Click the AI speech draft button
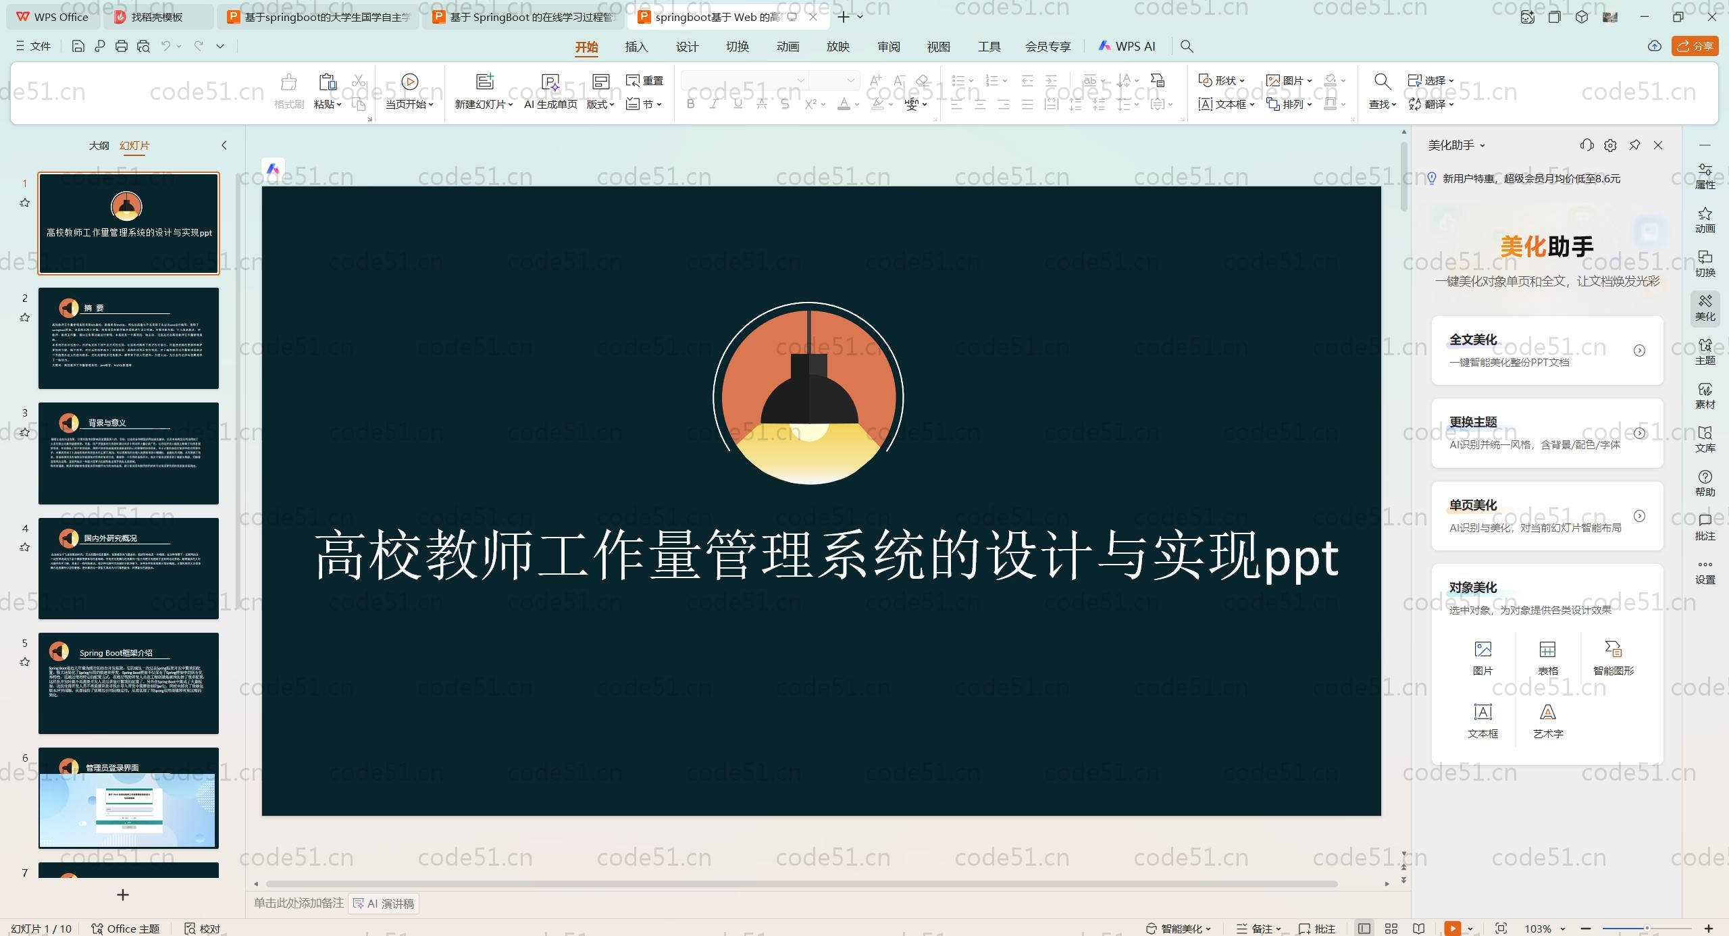Image resolution: width=1729 pixels, height=936 pixels. pyautogui.click(x=384, y=904)
